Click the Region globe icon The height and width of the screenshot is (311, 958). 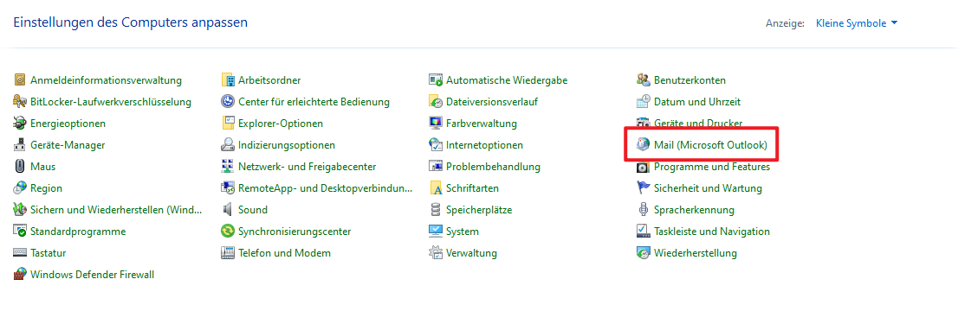[20, 188]
